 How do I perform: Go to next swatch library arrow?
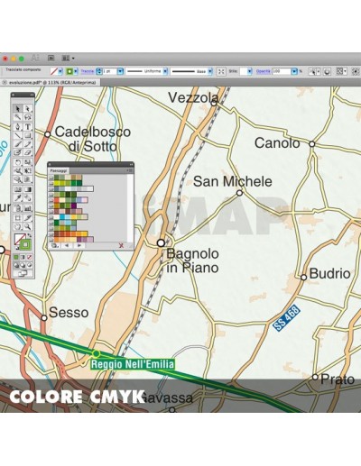coord(79,245)
